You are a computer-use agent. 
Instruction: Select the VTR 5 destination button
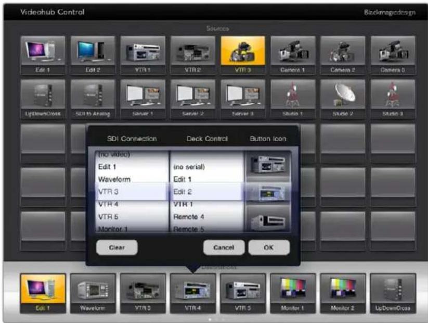(x=243, y=293)
